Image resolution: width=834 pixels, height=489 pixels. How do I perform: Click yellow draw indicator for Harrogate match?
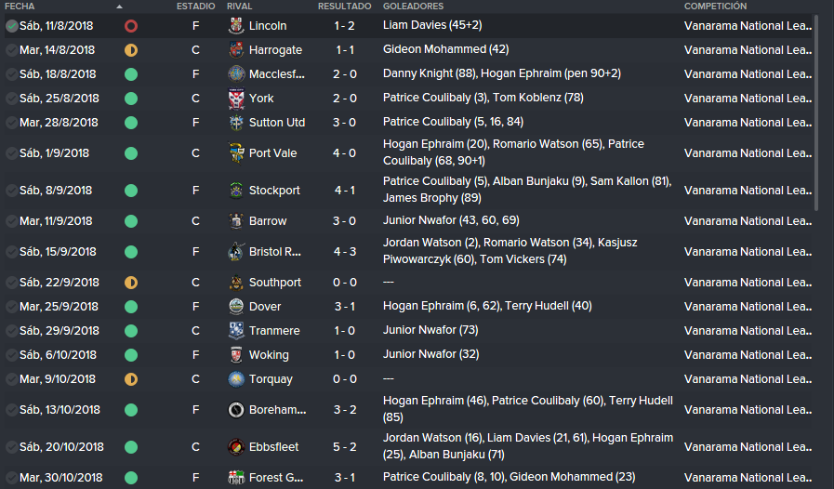point(131,50)
